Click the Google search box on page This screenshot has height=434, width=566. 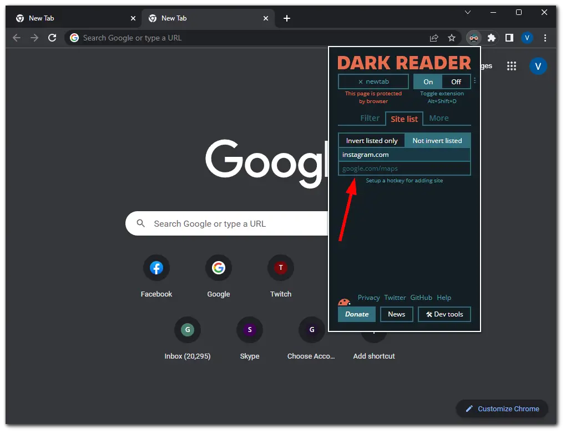click(227, 223)
